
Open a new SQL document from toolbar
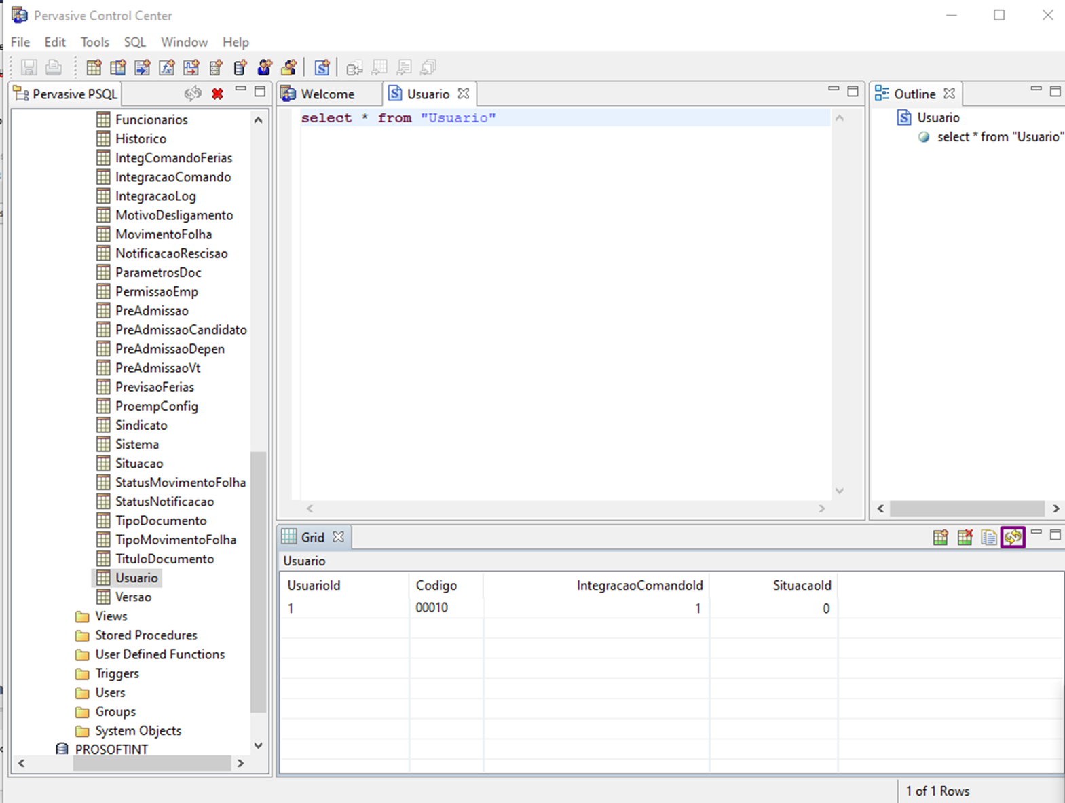pyautogui.click(x=322, y=67)
